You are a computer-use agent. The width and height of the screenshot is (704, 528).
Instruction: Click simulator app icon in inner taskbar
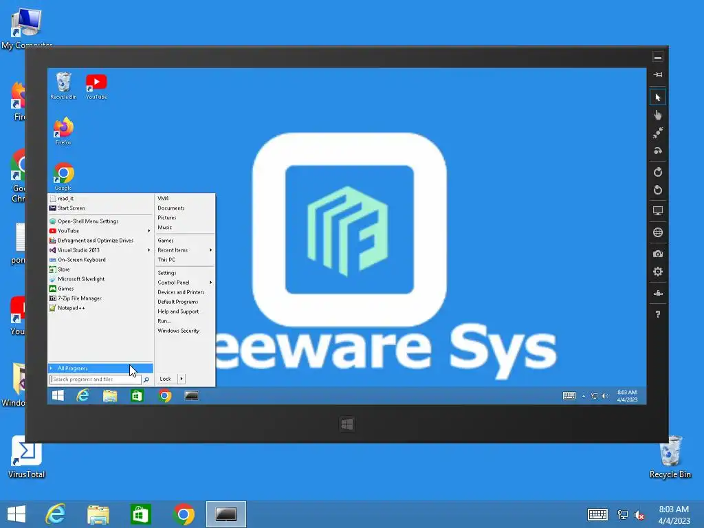click(x=192, y=395)
